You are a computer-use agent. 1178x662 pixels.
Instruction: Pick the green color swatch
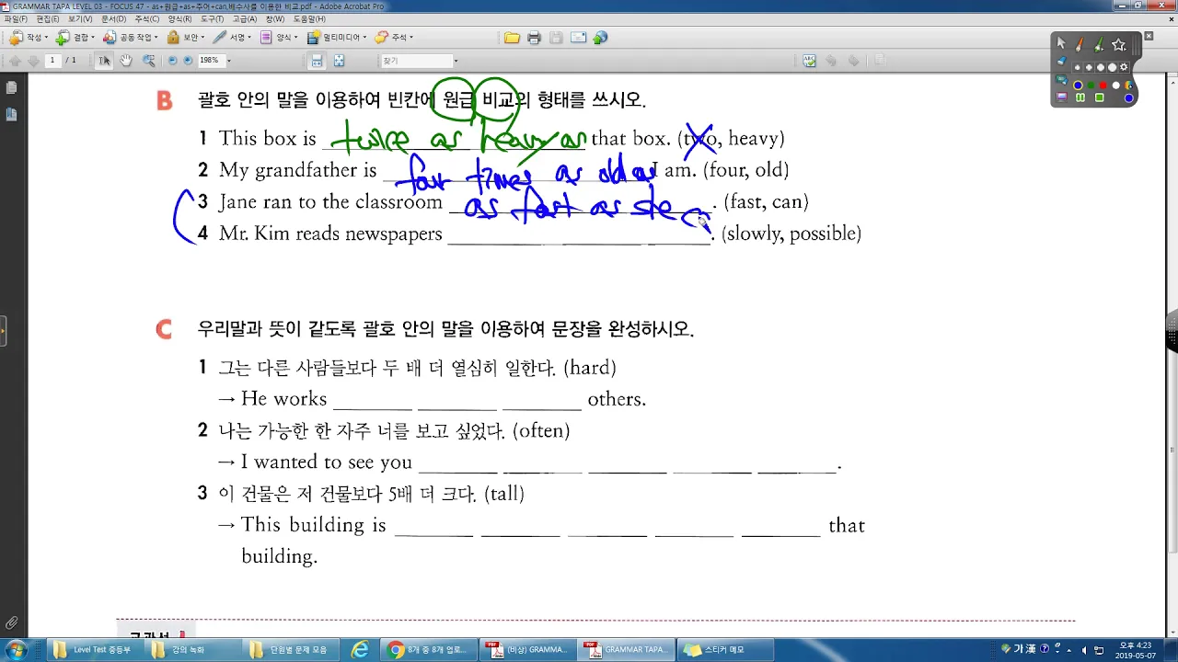pyautogui.click(x=1091, y=85)
